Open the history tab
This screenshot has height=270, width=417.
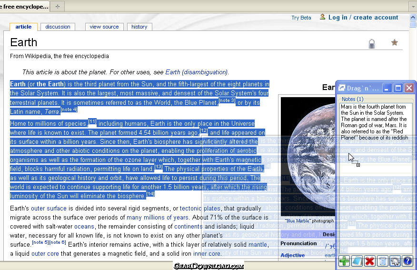(139, 27)
